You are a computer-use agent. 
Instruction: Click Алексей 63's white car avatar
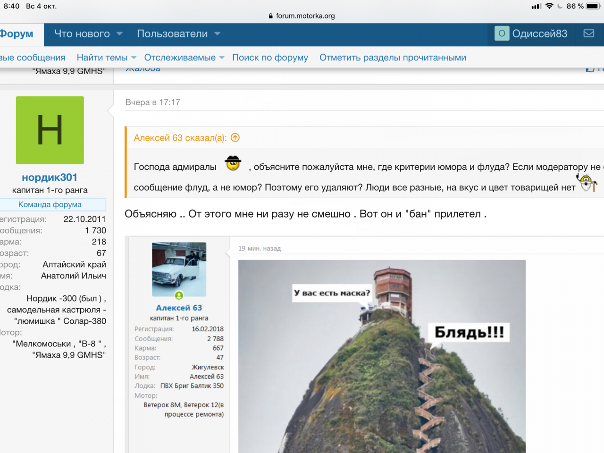coord(179,269)
